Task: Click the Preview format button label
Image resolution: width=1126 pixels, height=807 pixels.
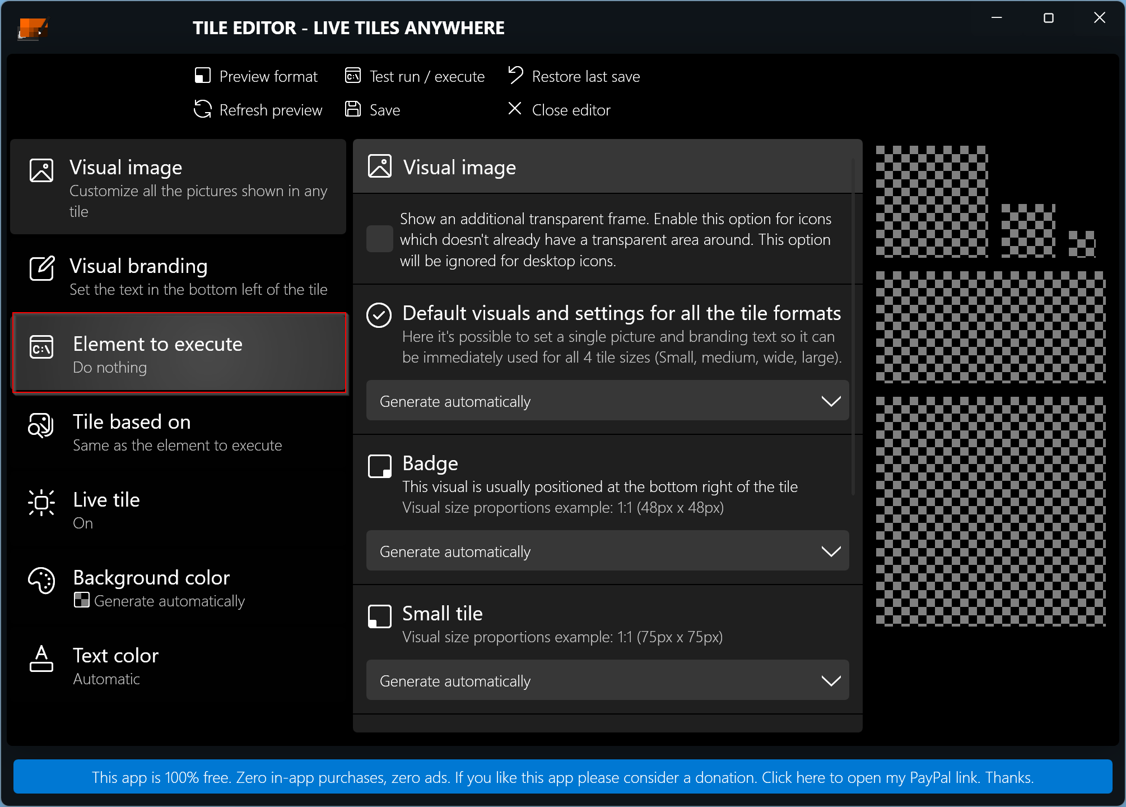Action: [268, 76]
